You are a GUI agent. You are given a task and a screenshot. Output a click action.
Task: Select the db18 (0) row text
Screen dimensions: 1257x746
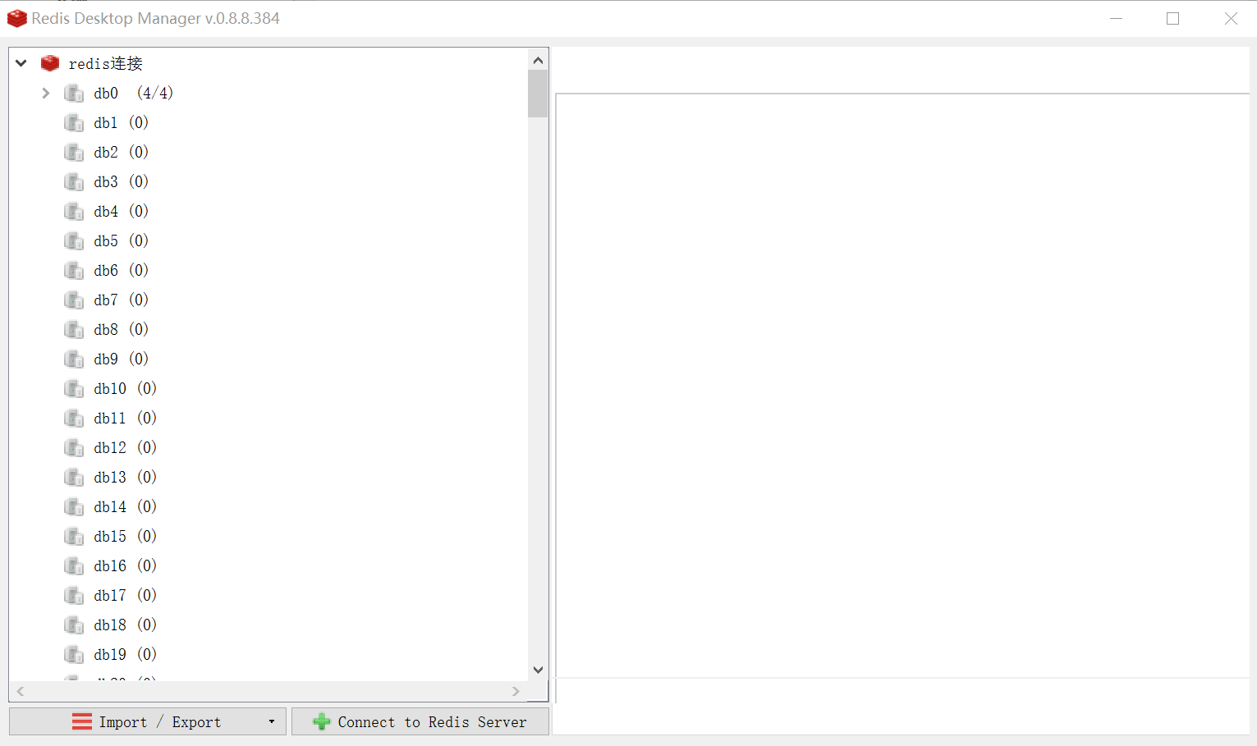coord(125,625)
